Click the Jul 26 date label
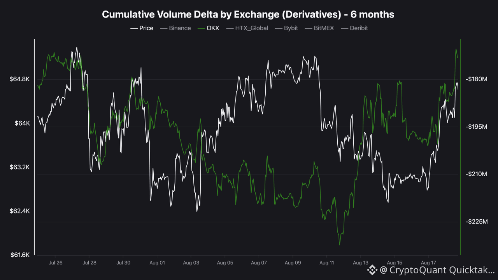The width and height of the screenshot is (498, 280). (x=56, y=262)
